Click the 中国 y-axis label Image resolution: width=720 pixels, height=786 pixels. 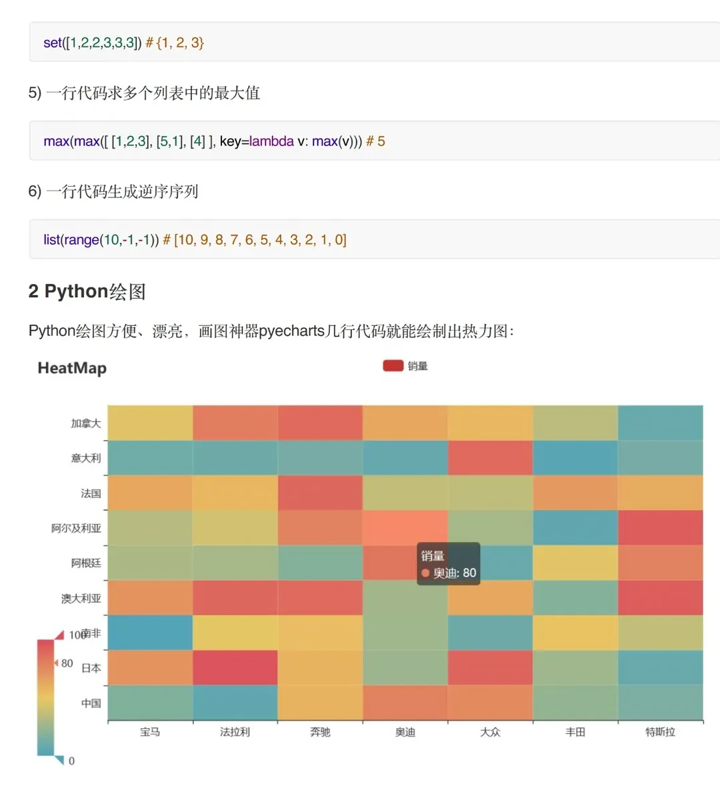(91, 703)
